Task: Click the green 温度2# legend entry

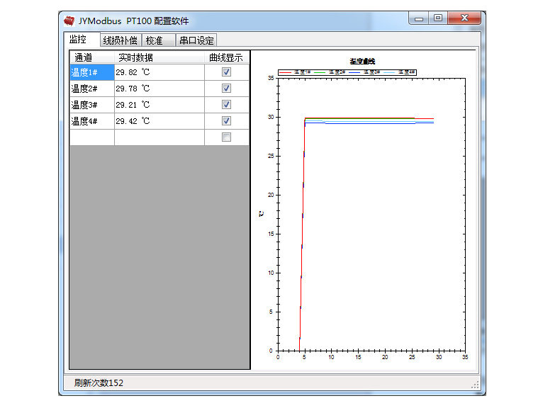Action: 330,72
